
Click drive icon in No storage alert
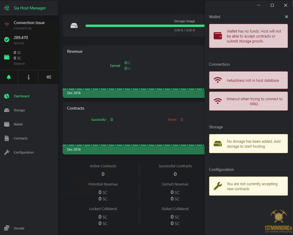click(218, 144)
